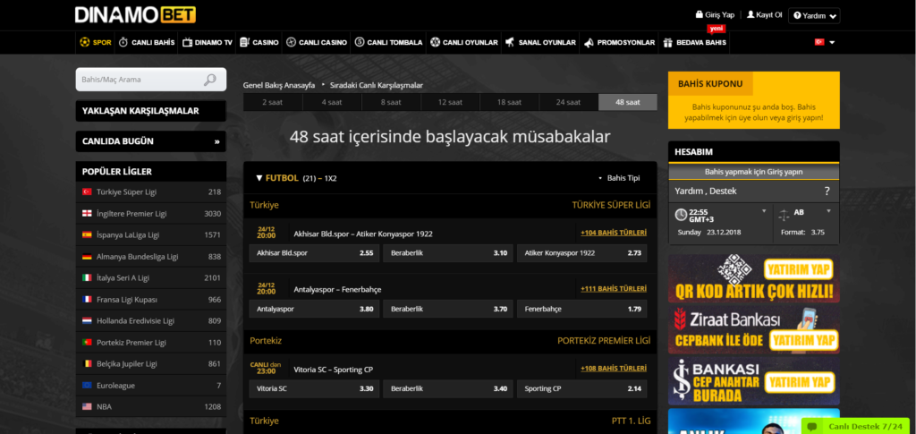Image resolution: width=916 pixels, height=434 pixels.
Task: Open +104 Bahis Türleri link
Action: 614,233
